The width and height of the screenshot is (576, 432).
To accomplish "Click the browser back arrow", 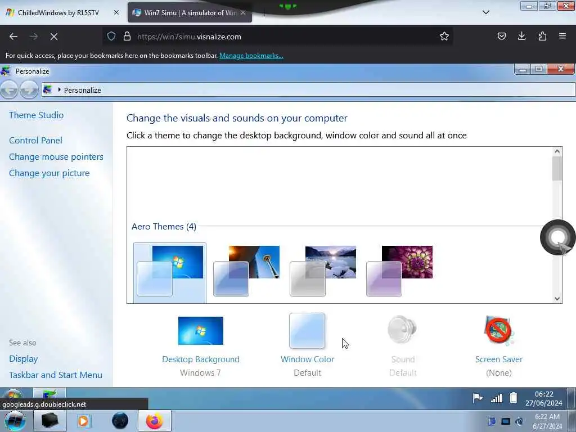I will click(x=13, y=37).
